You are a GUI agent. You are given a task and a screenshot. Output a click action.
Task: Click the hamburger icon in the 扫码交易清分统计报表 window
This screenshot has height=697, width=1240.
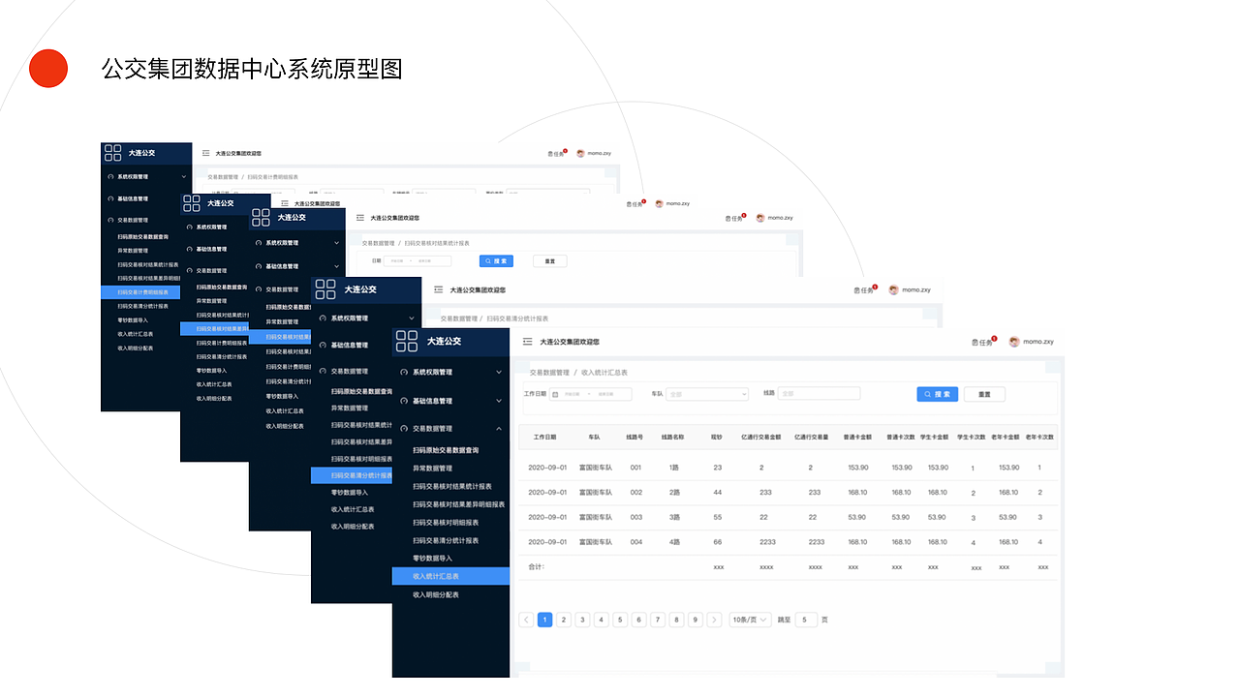(x=439, y=289)
